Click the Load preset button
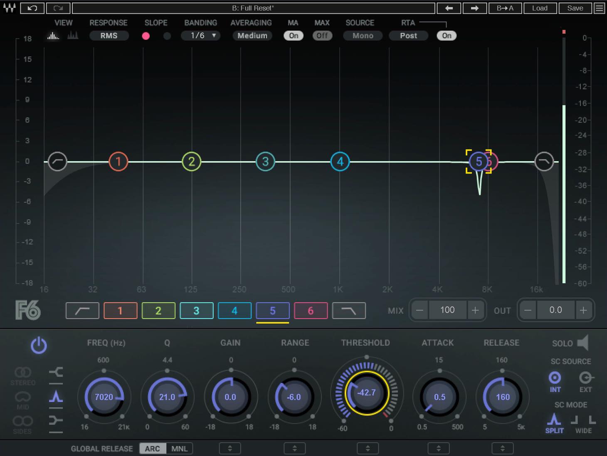The width and height of the screenshot is (607, 456). (x=540, y=8)
